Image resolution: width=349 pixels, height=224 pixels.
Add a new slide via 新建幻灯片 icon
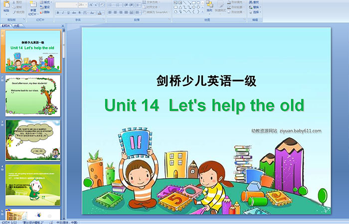coord(33,4)
